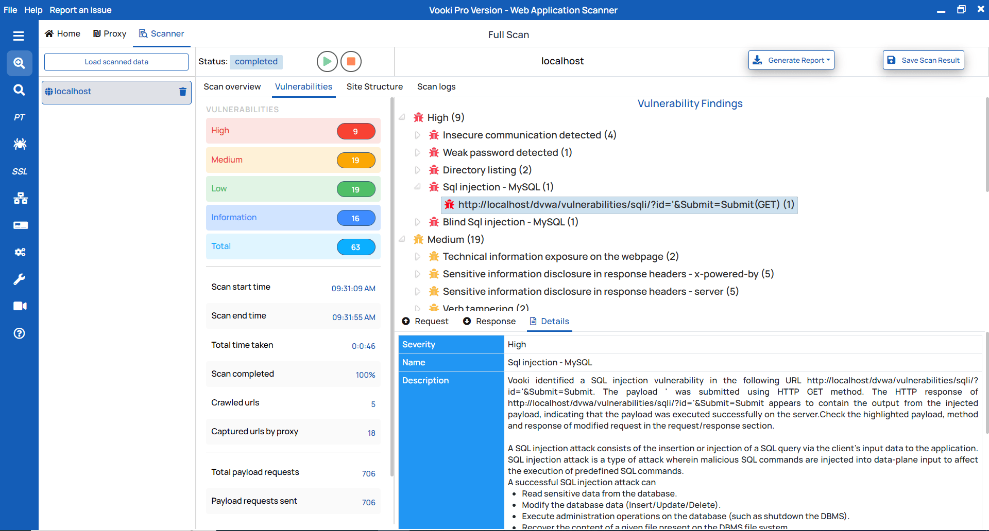Open the hamburger menu at top left
Screen dimensions: 989x531
(x=19, y=36)
